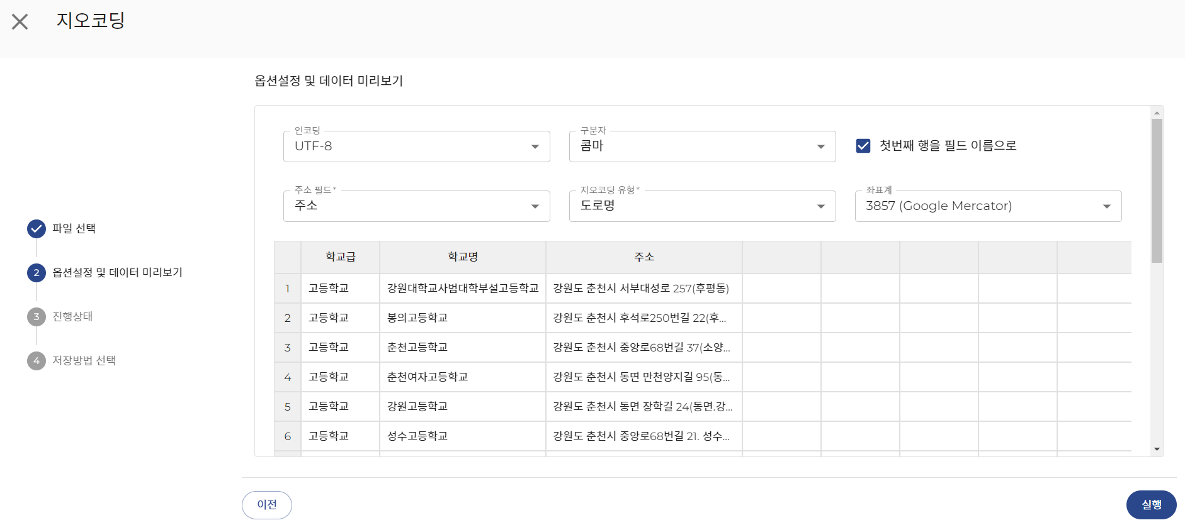Close the 지오코딩 dialog with X icon

(x=20, y=22)
